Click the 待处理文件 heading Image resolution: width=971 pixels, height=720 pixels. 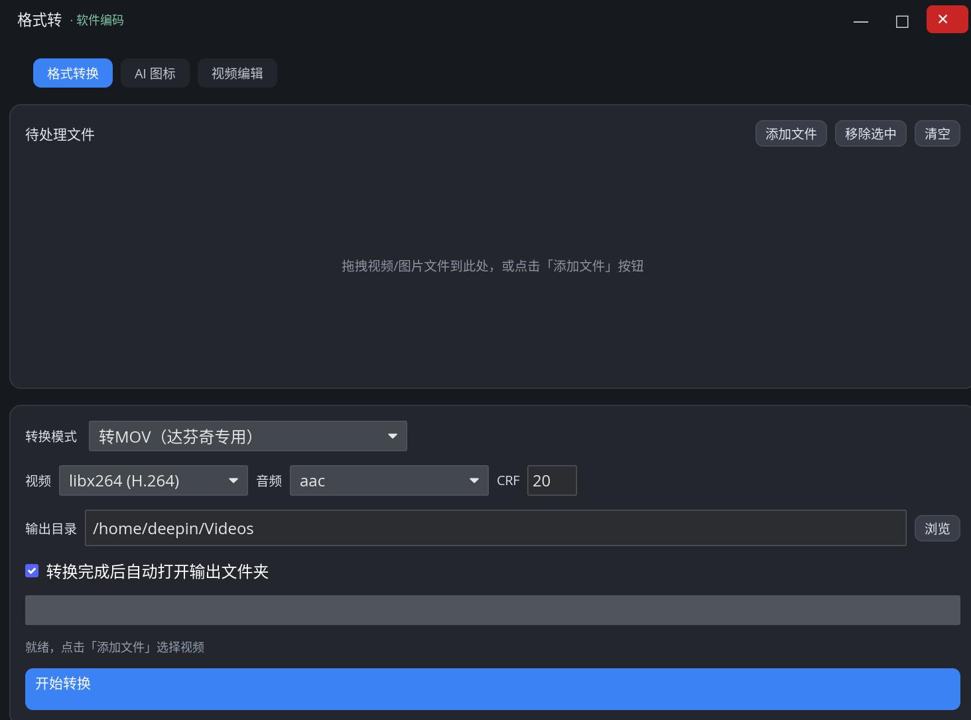coord(60,134)
